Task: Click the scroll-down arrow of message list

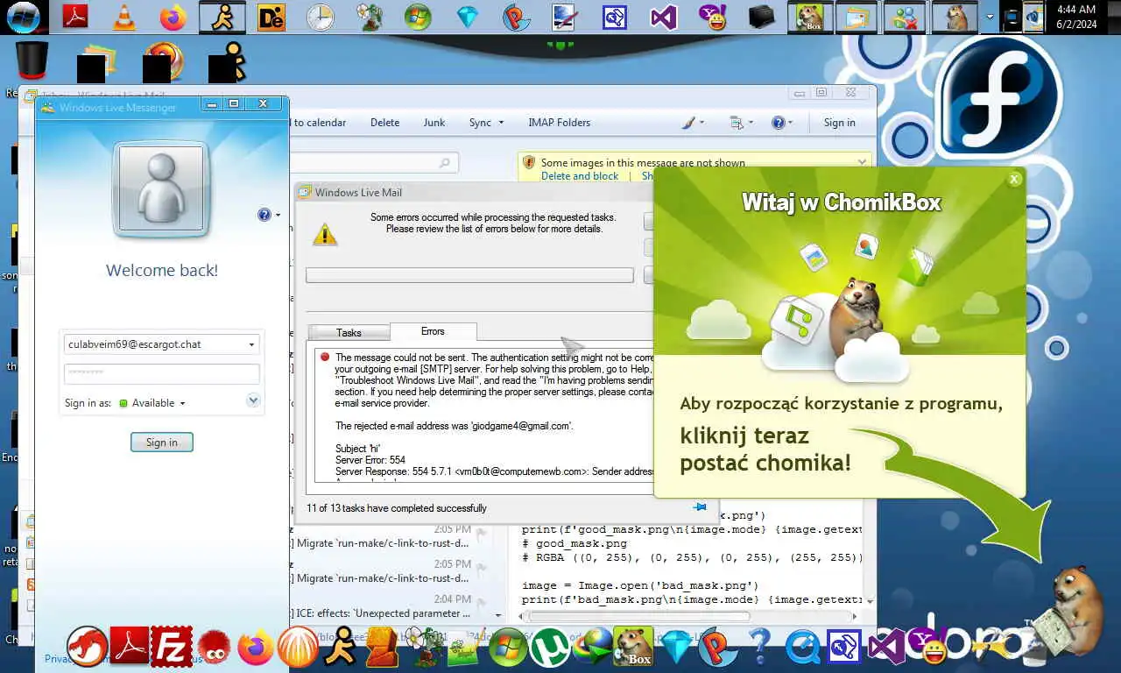Action: [x=498, y=615]
